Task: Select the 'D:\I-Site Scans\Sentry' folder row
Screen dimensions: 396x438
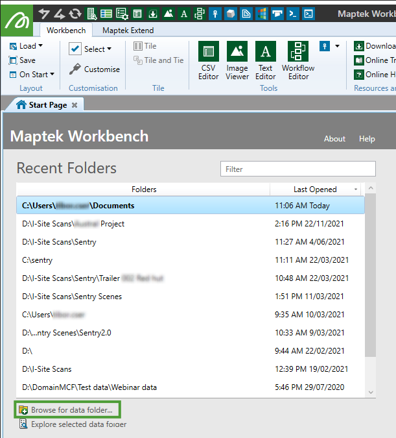Action: 191,242
